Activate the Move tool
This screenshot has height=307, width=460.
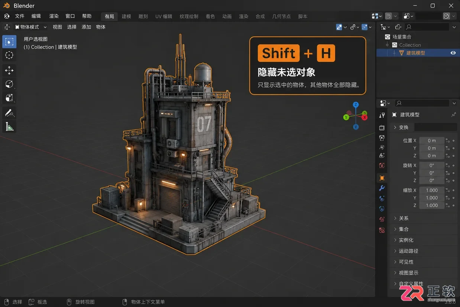[9, 70]
